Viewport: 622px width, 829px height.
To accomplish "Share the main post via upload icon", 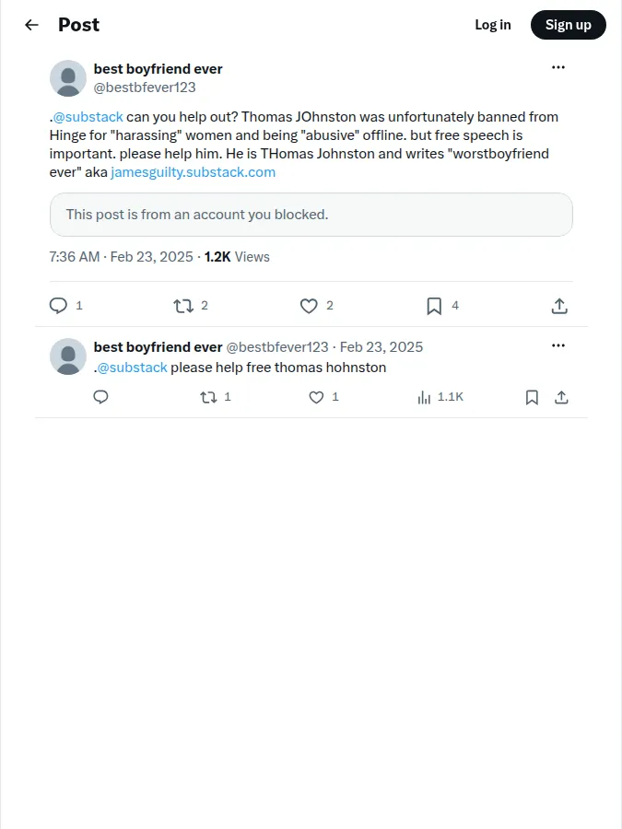I will [x=559, y=306].
